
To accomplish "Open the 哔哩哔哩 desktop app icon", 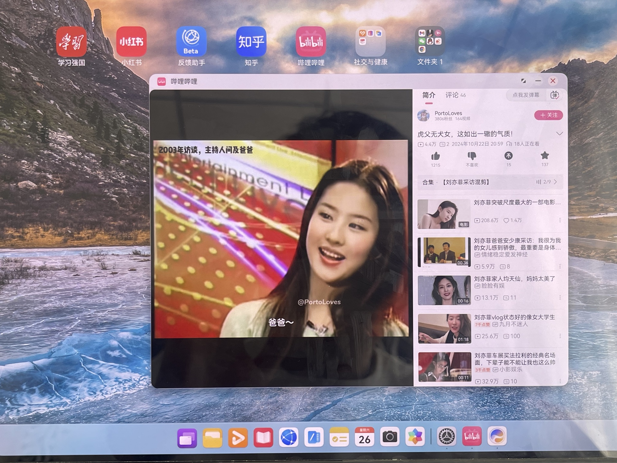I will pyautogui.click(x=311, y=42).
